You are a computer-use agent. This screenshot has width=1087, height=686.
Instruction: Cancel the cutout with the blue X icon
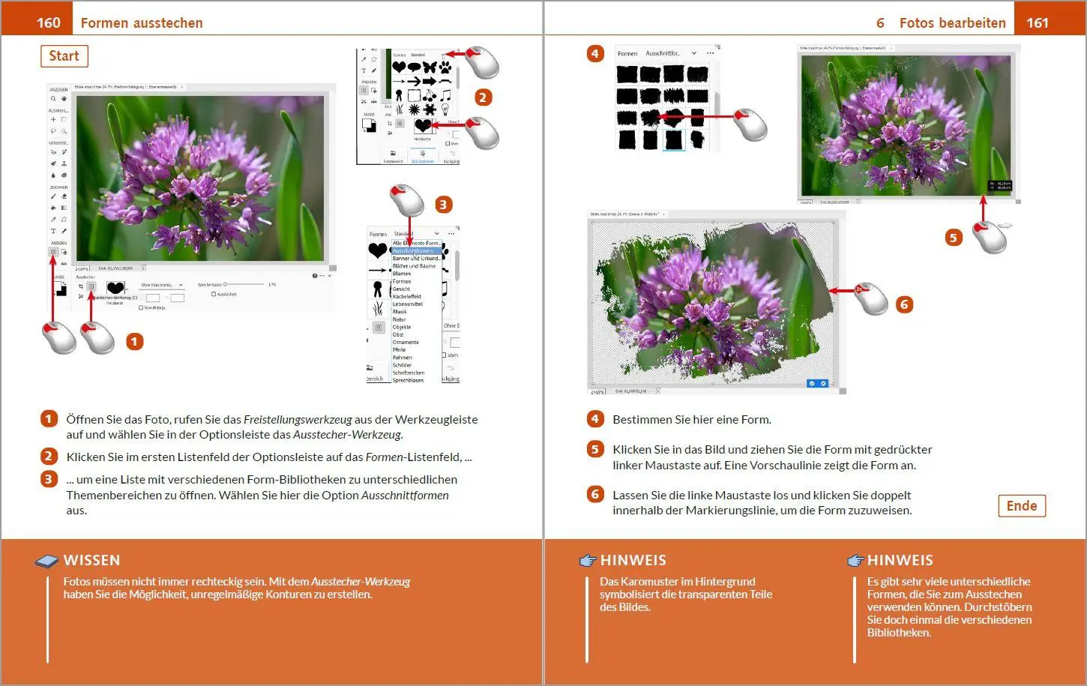pos(823,383)
